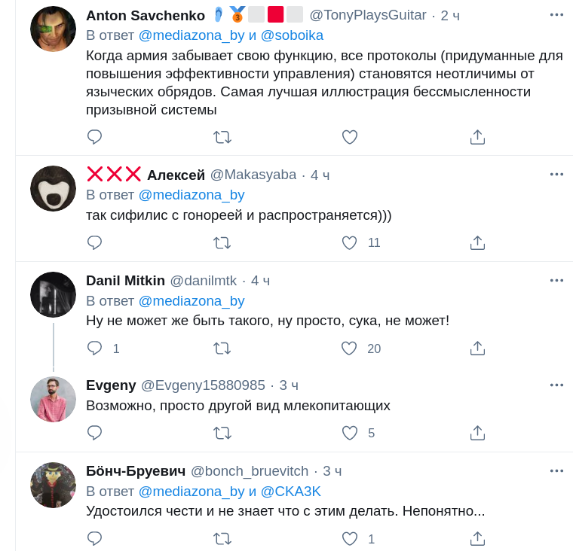Screen dimensions: 573x551
Task: Retweet Алексей's tweet
Action: point(222,243)
